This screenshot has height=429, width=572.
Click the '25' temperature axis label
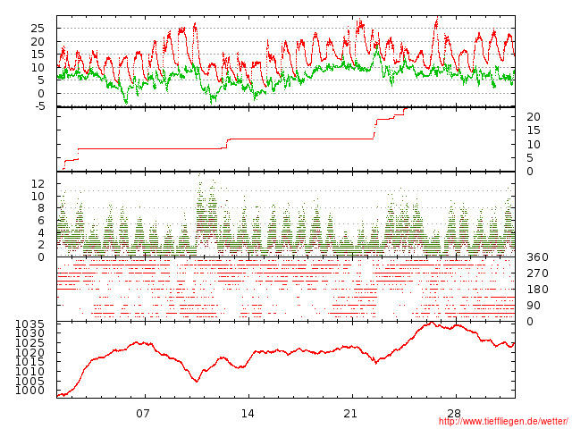click(x=38, y=29)
